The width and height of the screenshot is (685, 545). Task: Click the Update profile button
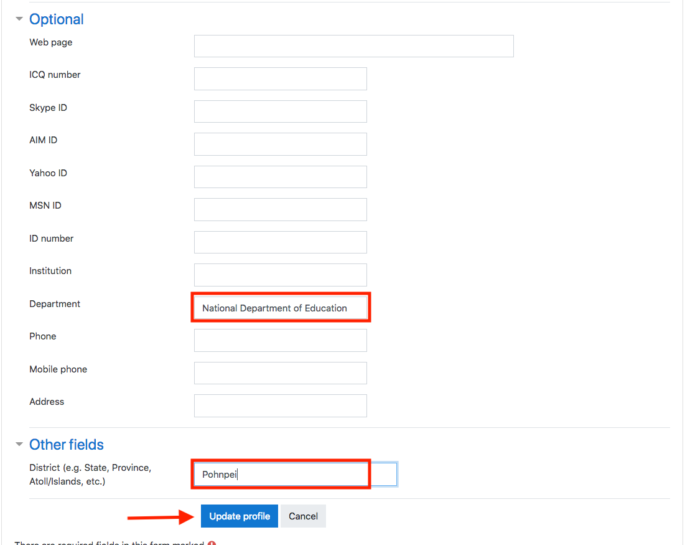click(240, 516)
